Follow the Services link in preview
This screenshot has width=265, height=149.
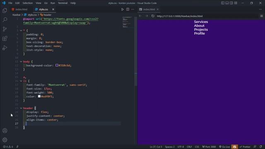tap(201, 22)
